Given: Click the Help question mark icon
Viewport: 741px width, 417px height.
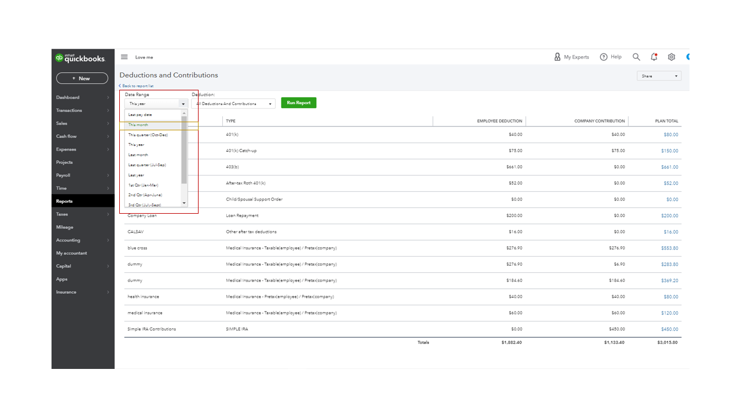Looking at the screenshot, I should (603, 57).
